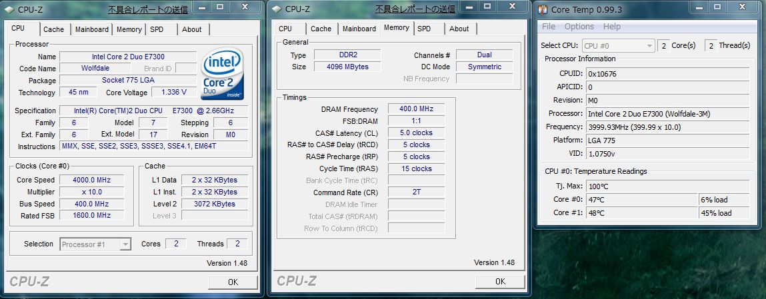Image resolution: width=766 pixels, height=299 pixels.
Task: Click right CPU-Z window title icon
Action: pos(276,9)
